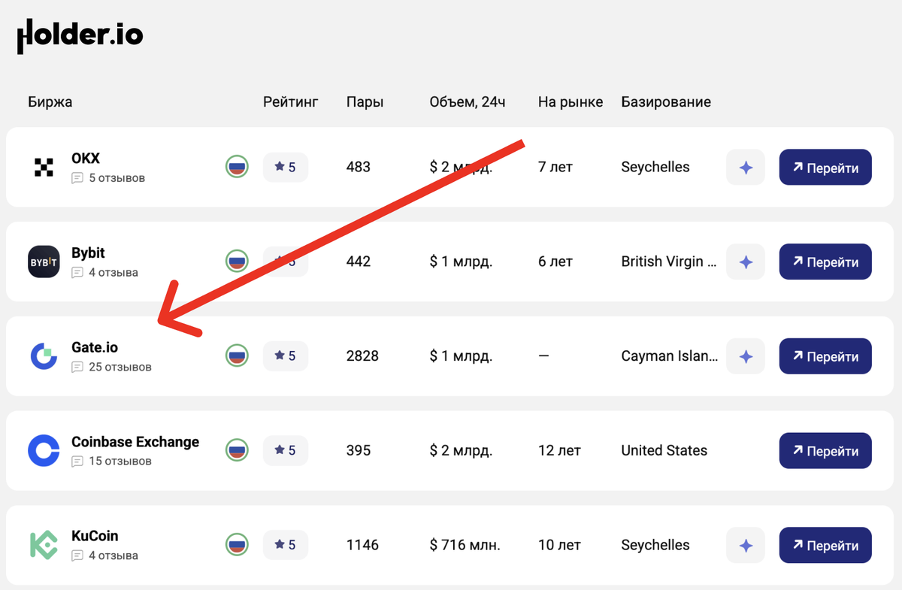Click the sparkle icon in Bybit row
The height and width of the screenshot is (590, 902).
(746, 262)
